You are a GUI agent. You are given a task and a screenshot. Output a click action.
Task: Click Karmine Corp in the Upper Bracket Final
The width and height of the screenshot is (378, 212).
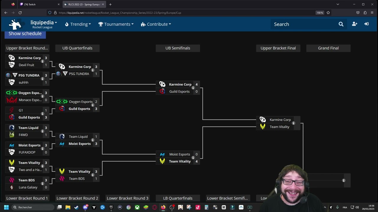click(280, 120)
